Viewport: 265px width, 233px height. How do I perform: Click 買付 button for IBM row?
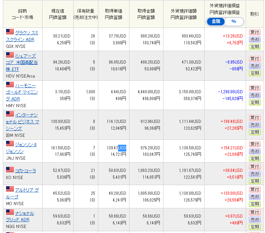(x=255, y=118)
